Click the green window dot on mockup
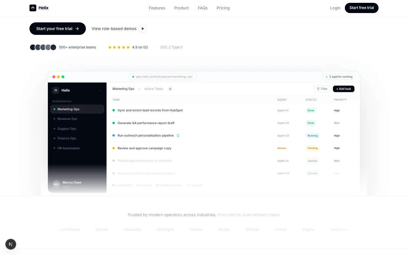Image resolution: width=408 pixels, height=255 pixels. pyautogui.click(x=63, y=77)
